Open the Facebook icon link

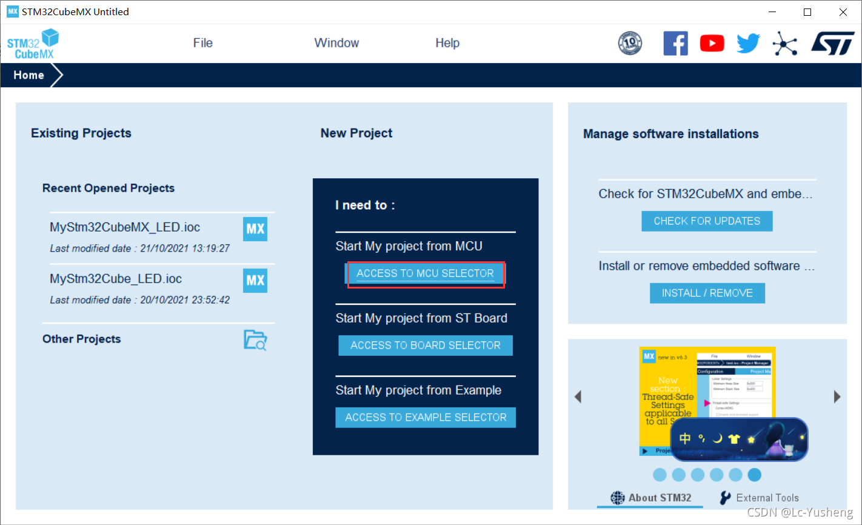coord(675,43)
